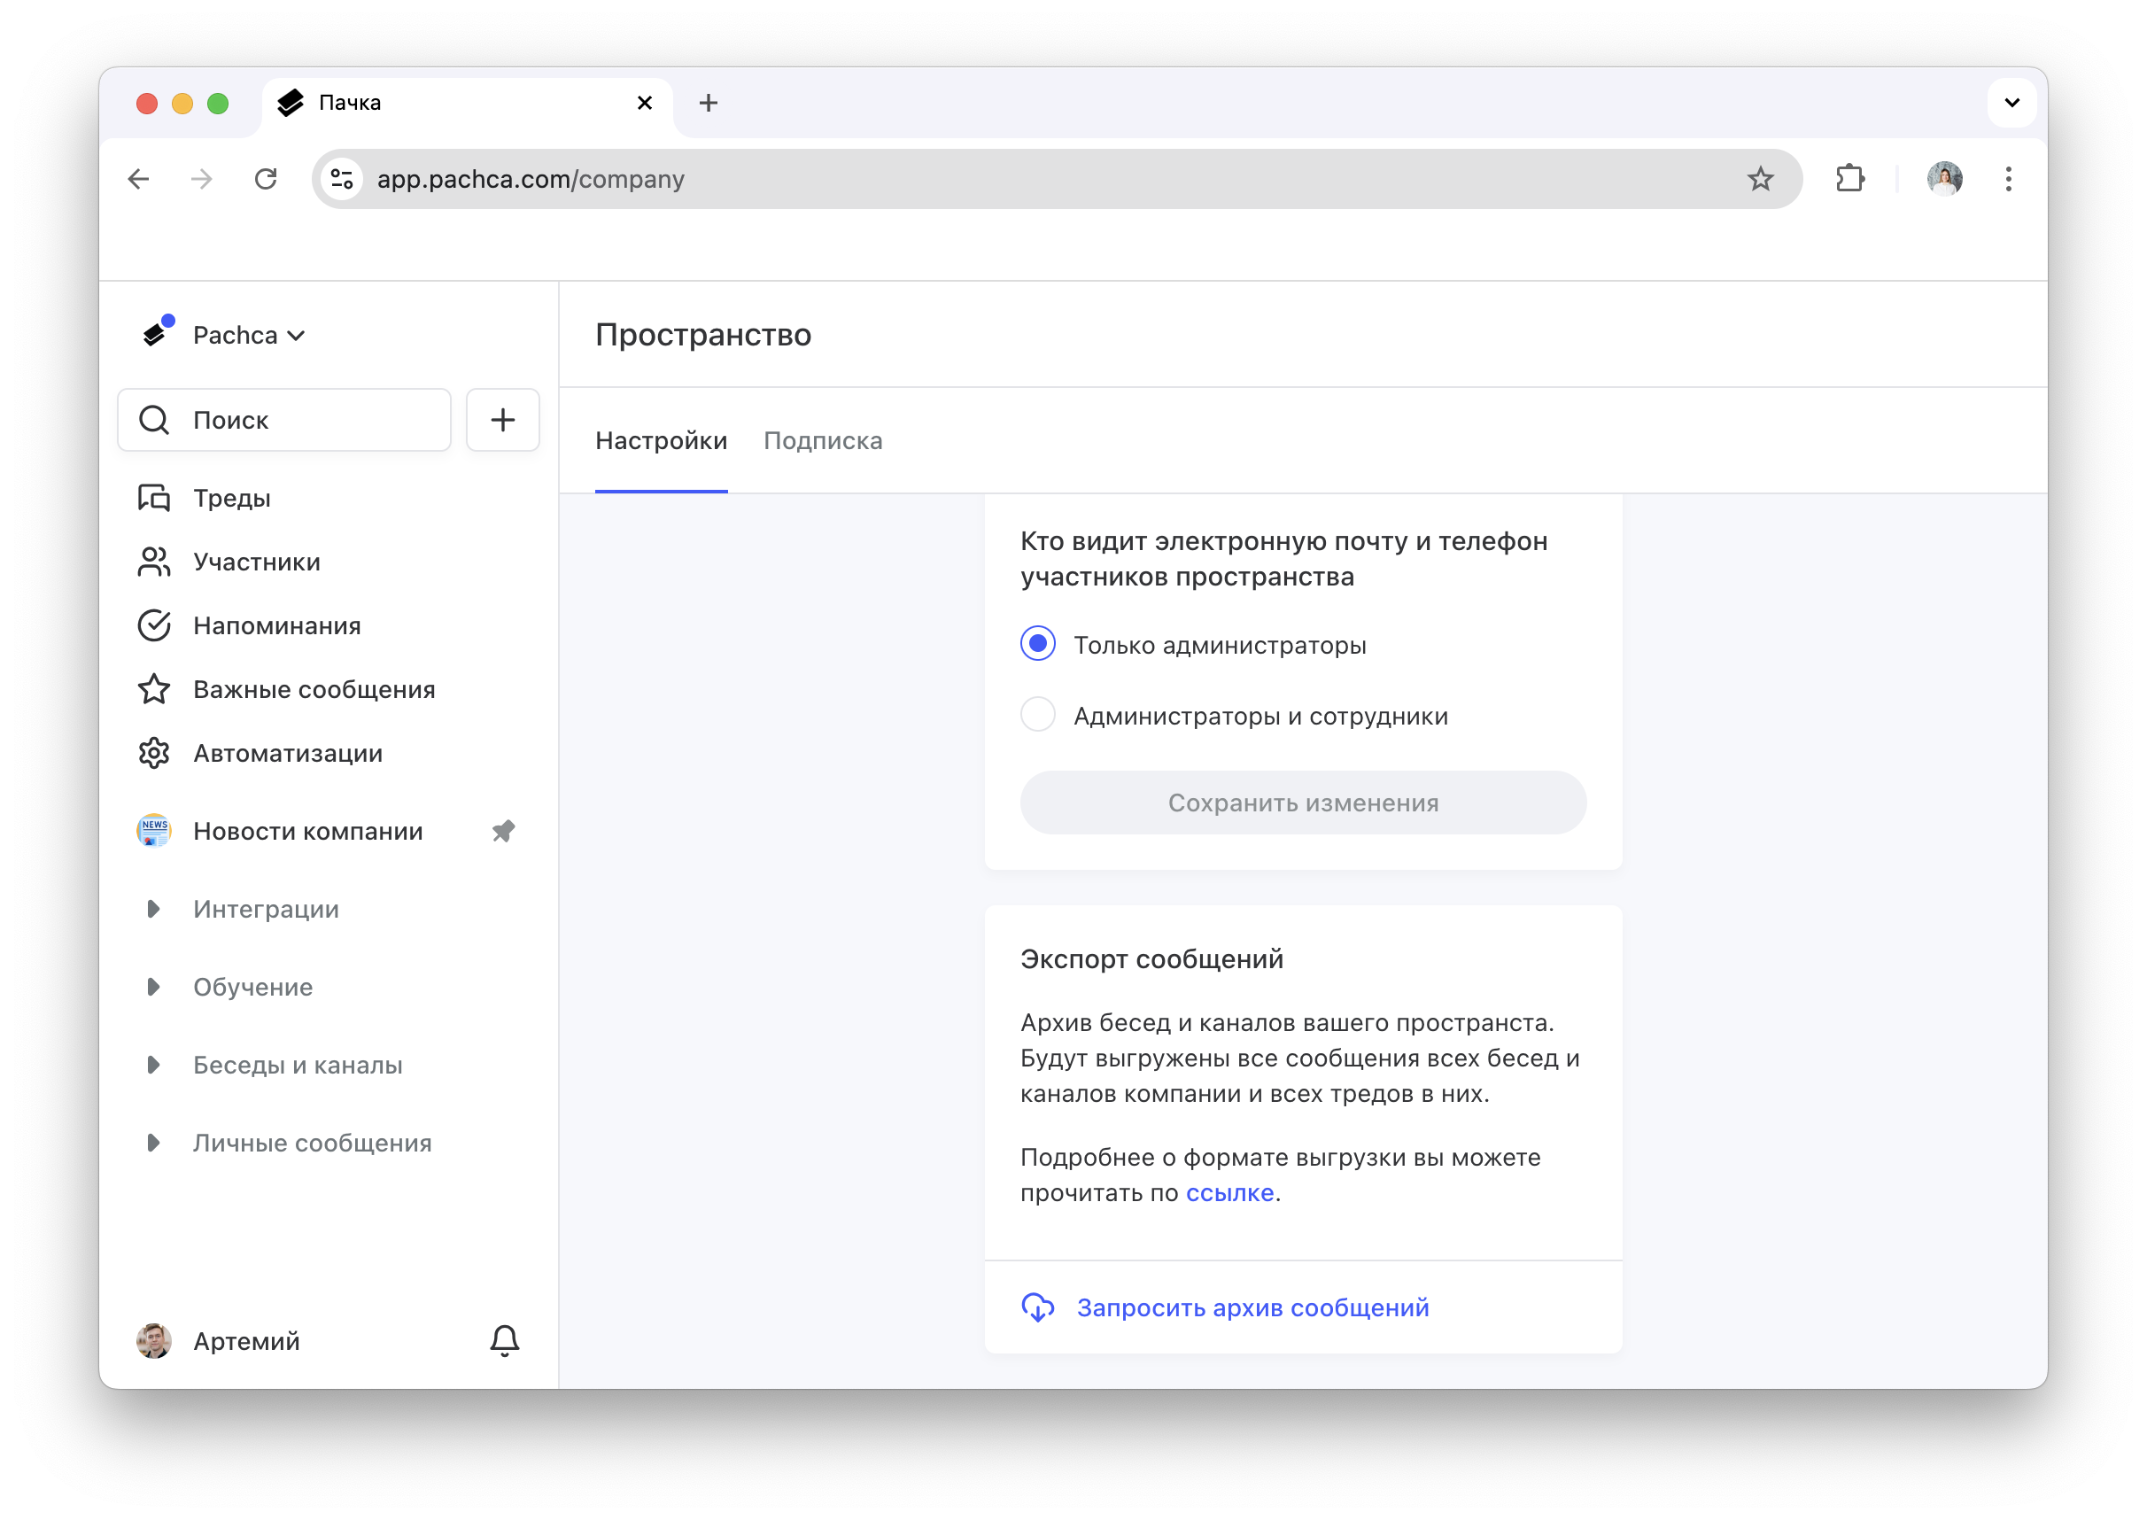
Task: Click Запросить архив сообщений link
Action: coord(1252,1307)
